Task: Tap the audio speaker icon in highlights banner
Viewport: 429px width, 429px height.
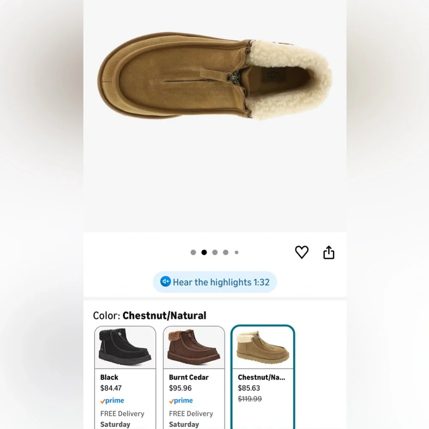Action: pyautogui.click(x=165, y=282)
